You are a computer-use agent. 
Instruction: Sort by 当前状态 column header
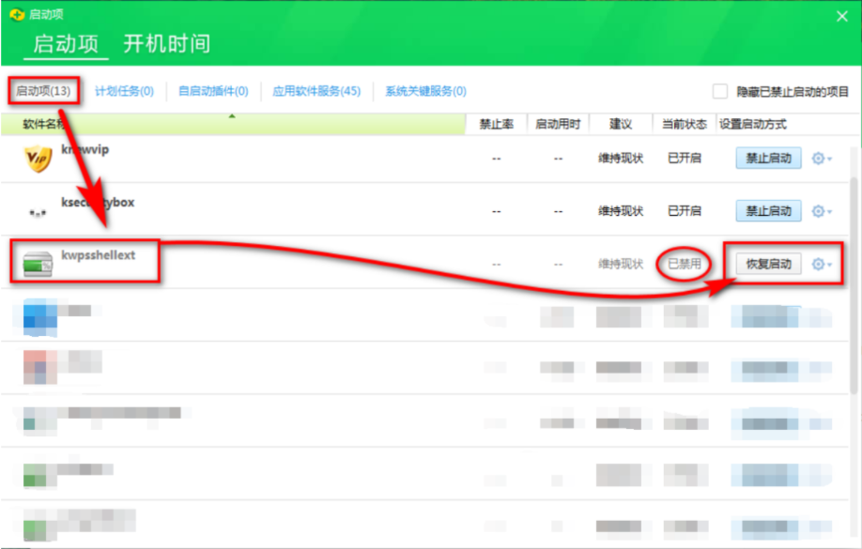point(684,124)
